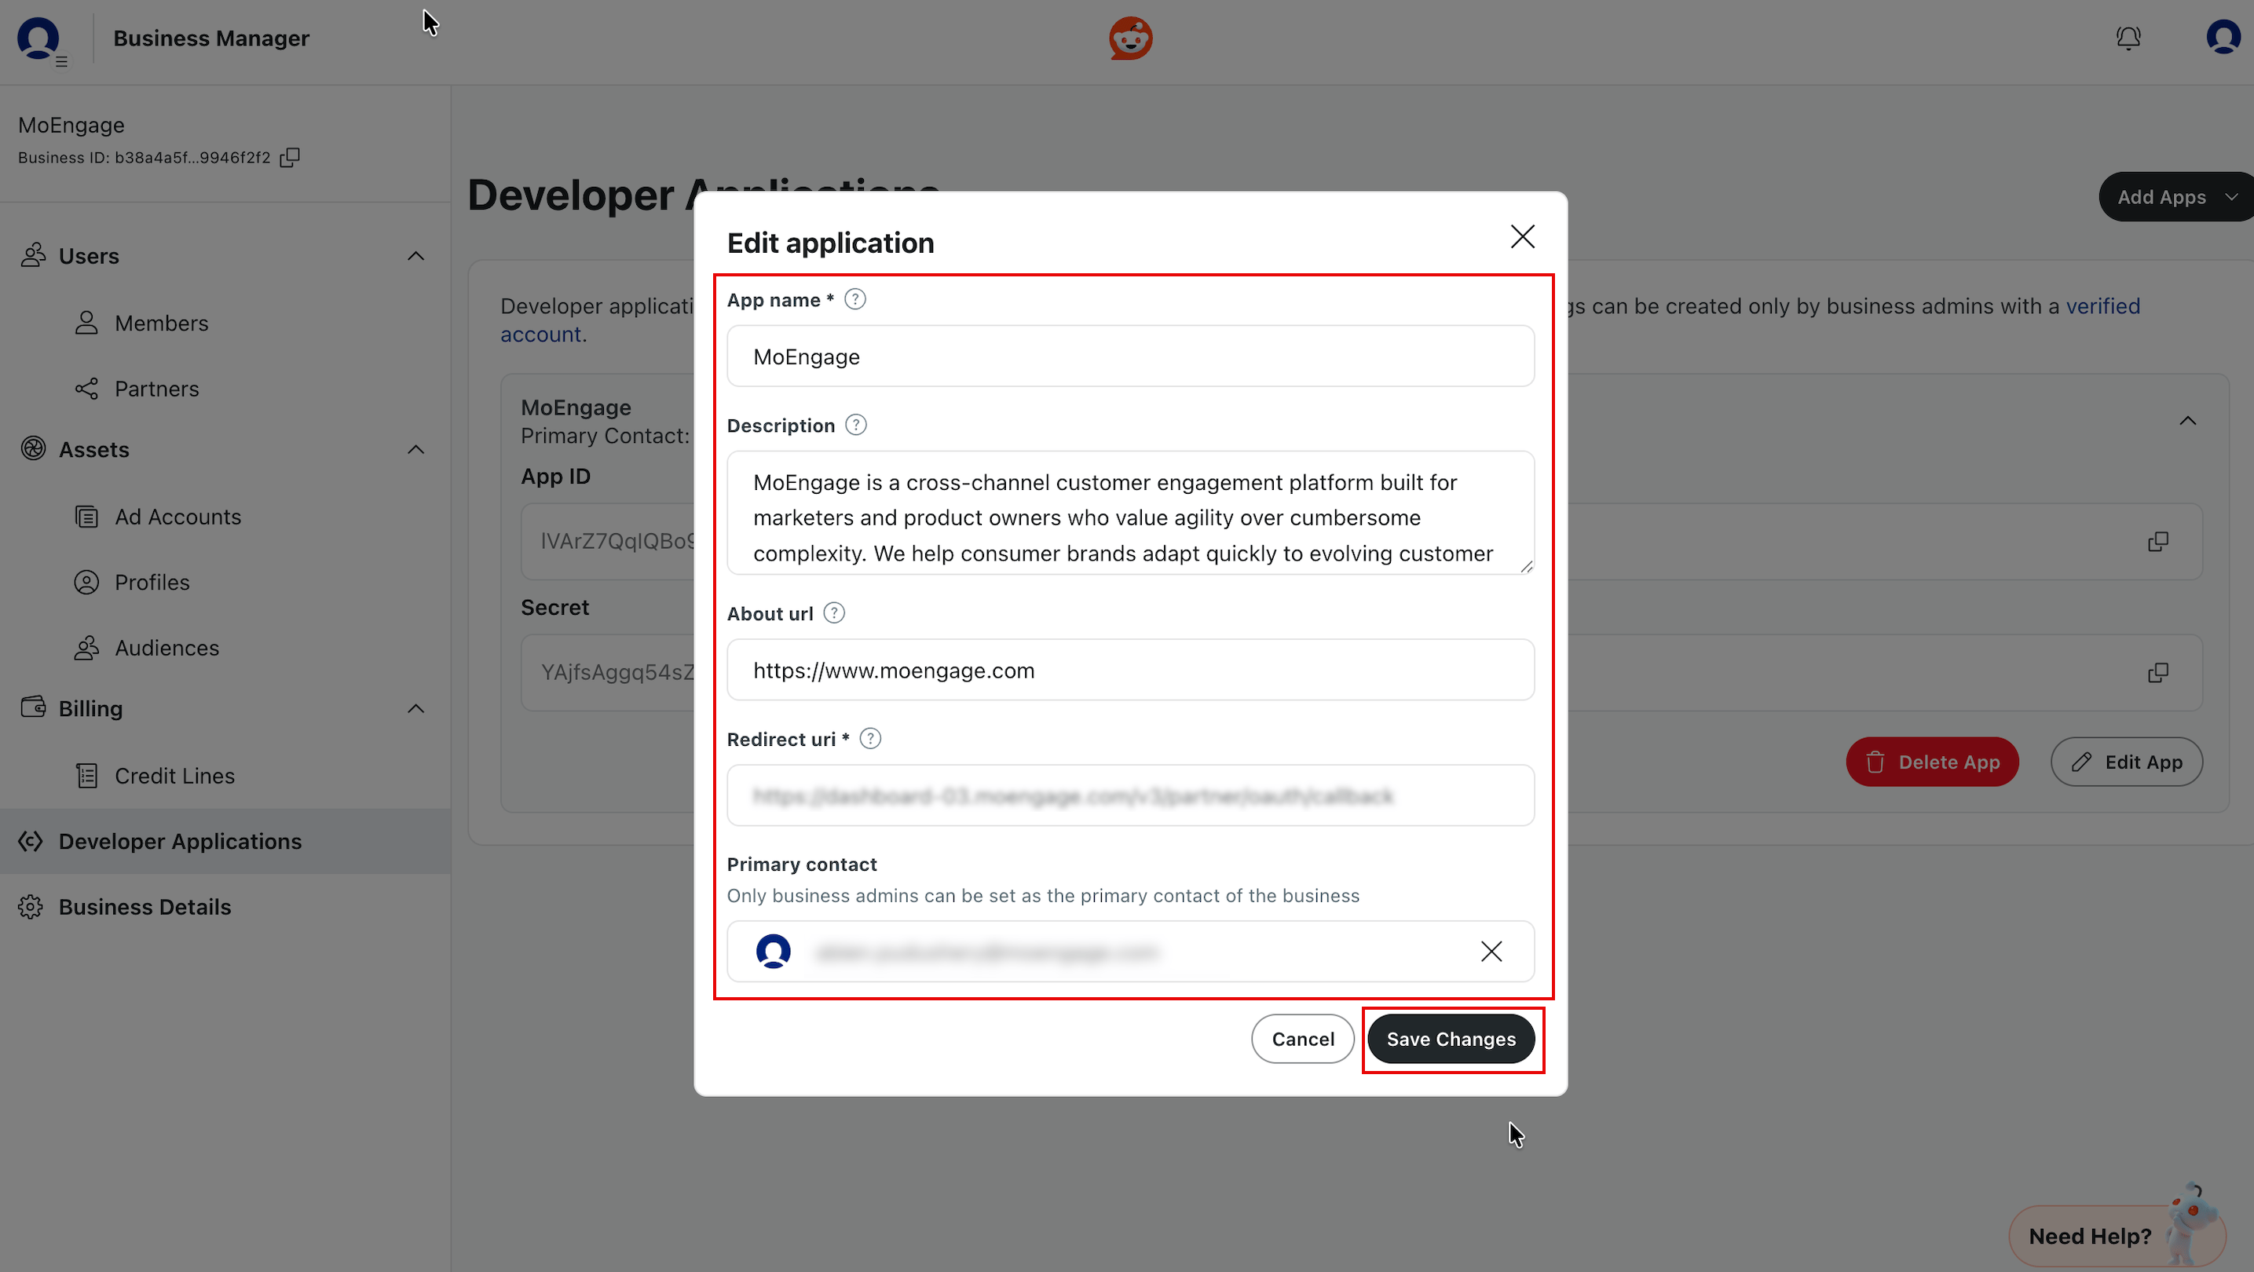The image size is (2254, 1272).
Task: Click the Assets section icon
Action: 33,449
